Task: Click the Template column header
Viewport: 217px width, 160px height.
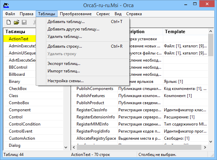Action: point(185,32)
